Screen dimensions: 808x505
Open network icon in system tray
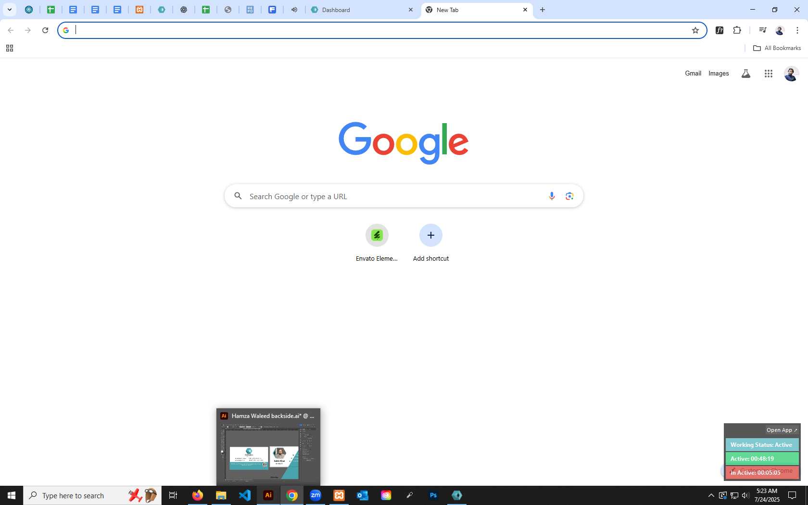(734, 495)
